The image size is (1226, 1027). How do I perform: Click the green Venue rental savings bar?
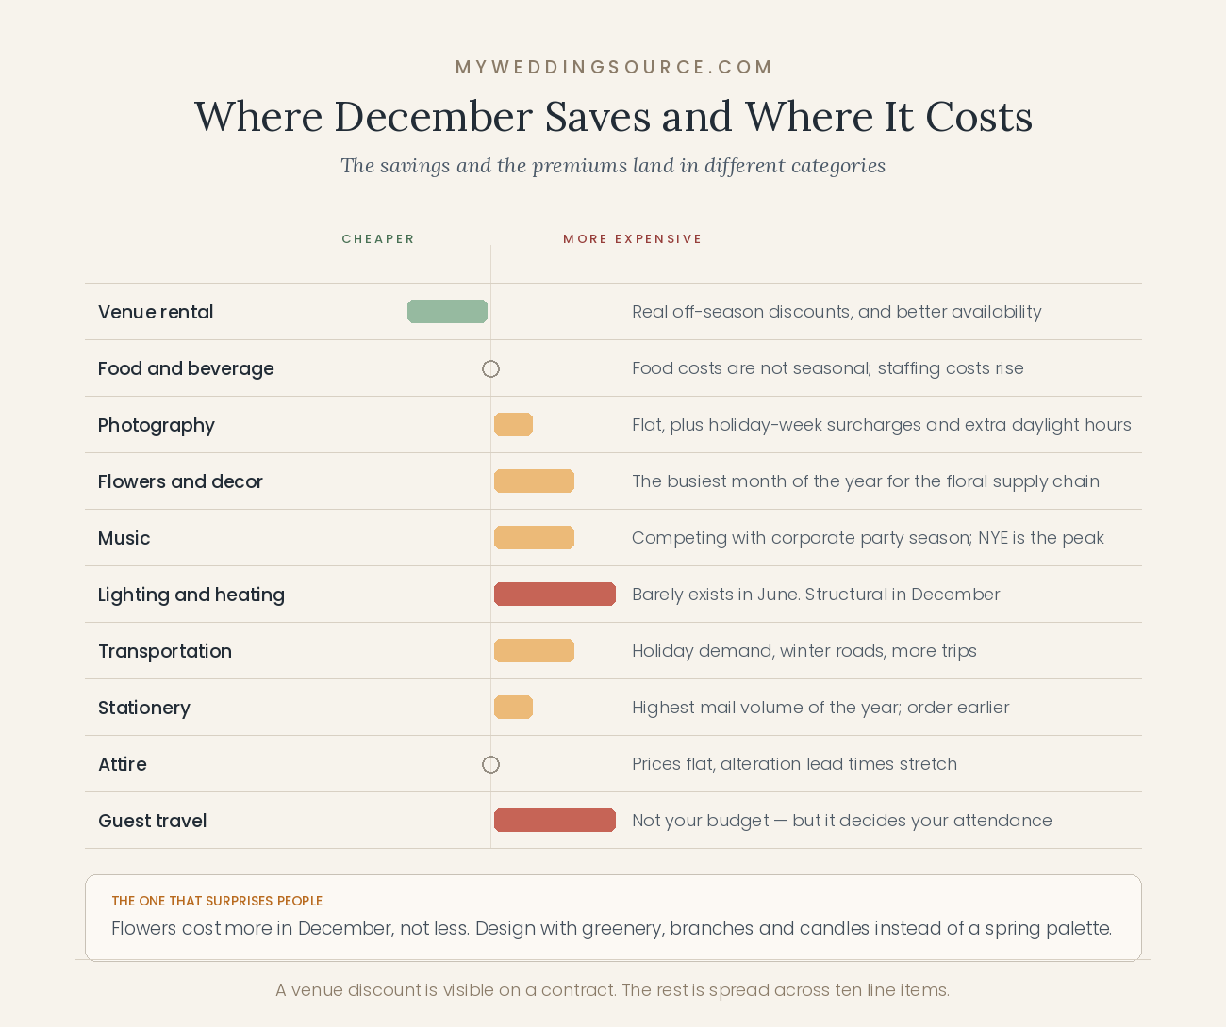pos(447,311)
